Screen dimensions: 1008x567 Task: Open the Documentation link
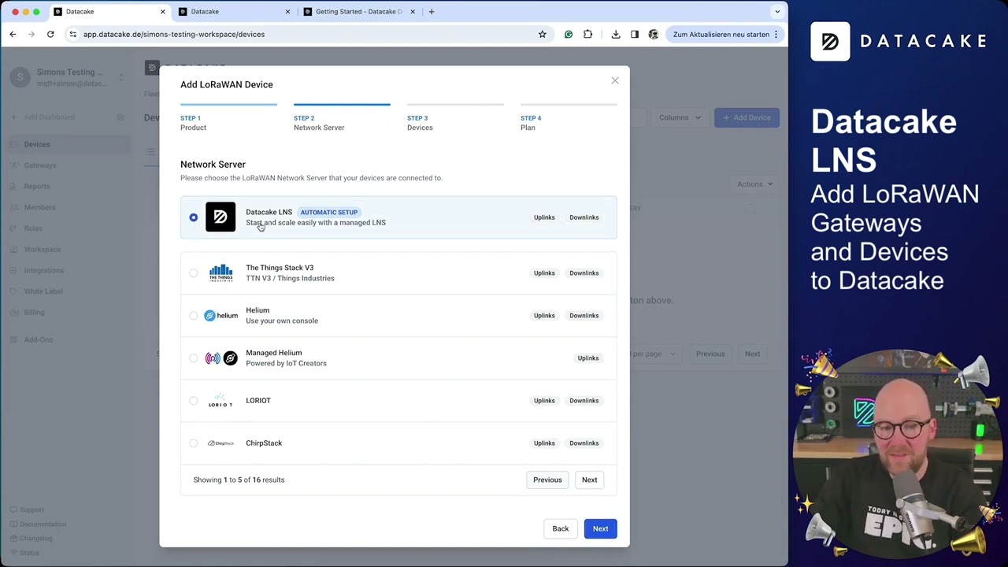tap(43, 524)
